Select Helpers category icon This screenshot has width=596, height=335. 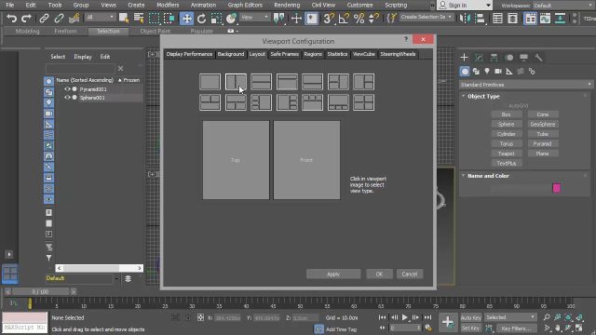tap(509, 72)
